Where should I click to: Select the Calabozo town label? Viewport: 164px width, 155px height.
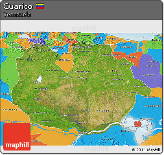37,82
